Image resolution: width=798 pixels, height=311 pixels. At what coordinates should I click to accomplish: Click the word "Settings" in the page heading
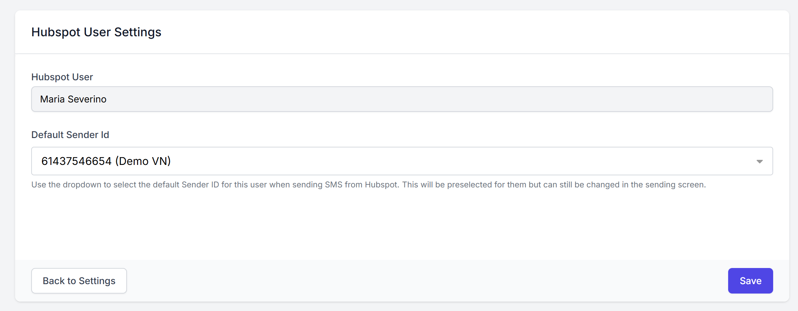[x=138, y=32]
